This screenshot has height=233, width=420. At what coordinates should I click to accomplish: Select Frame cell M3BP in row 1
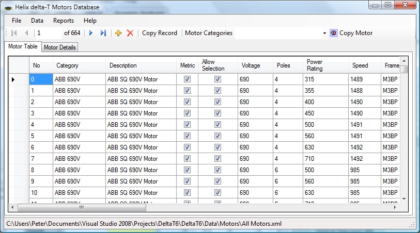(390, 91)
